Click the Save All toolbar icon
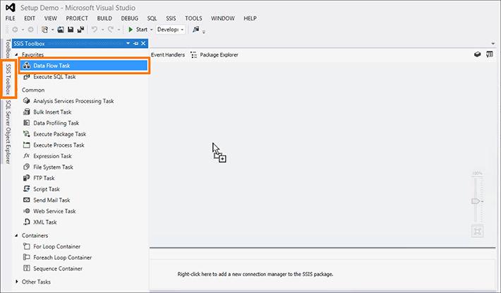501x293 pixels. [x=80, y=30]
